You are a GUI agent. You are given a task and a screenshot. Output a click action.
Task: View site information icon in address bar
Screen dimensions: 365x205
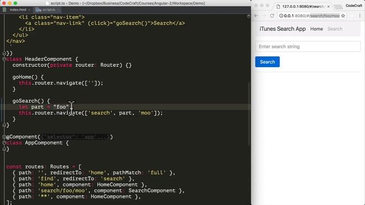click(x=281, y=16)
